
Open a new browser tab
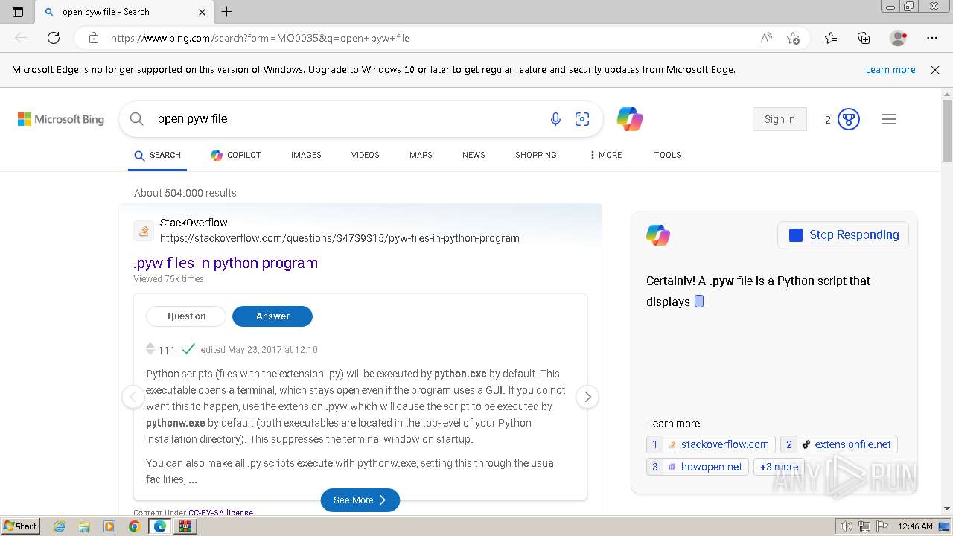227,12
